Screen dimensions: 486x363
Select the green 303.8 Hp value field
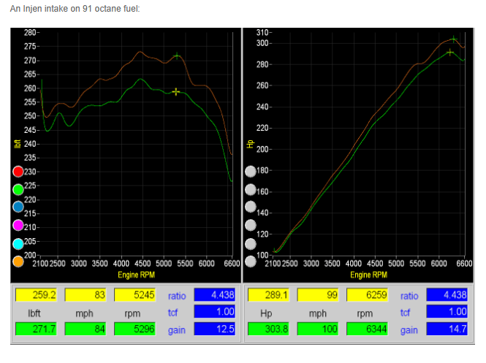click(268, 329)
